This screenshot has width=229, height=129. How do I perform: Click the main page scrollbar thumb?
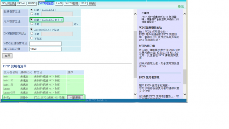coord(135,54)
